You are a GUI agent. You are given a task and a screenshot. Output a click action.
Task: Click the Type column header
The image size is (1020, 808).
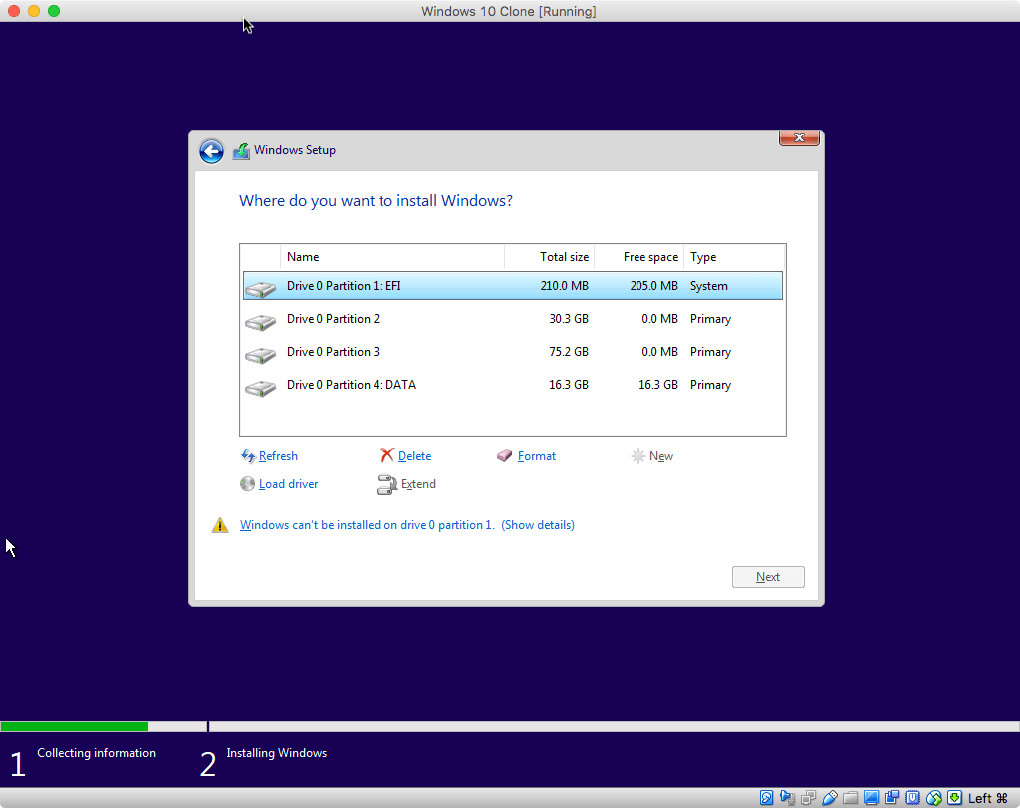(734, 257)
